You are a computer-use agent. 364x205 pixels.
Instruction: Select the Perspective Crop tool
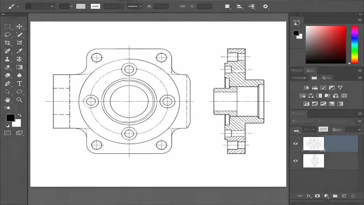point(19,43)
